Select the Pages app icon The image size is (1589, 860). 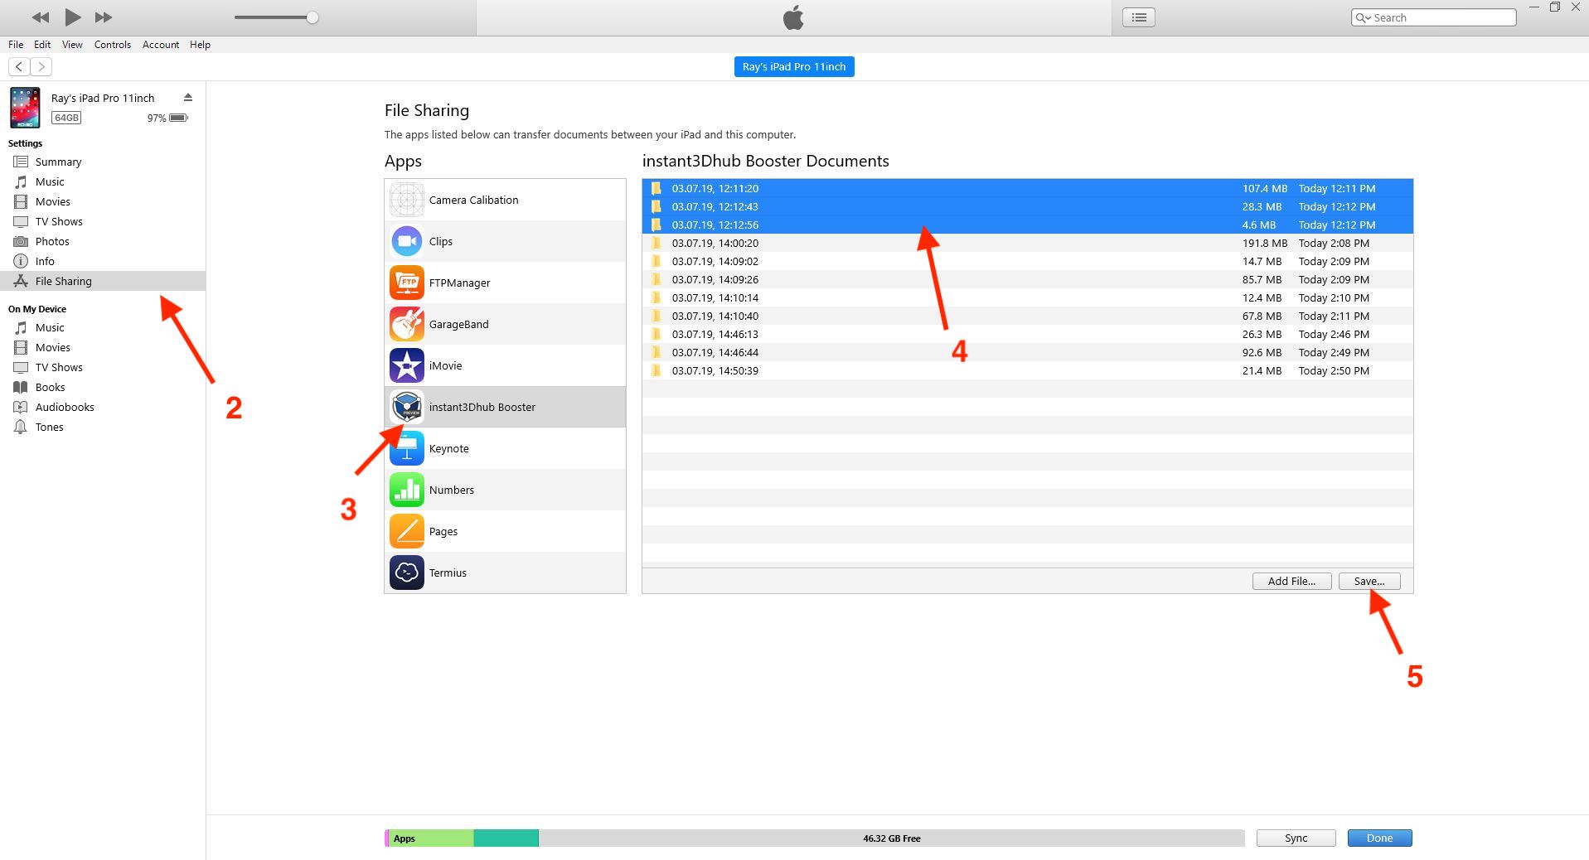click(x=407, y=531)
